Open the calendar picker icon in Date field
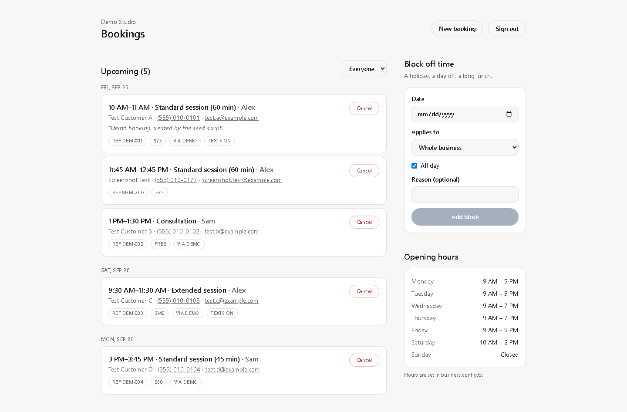 point(509,114)
